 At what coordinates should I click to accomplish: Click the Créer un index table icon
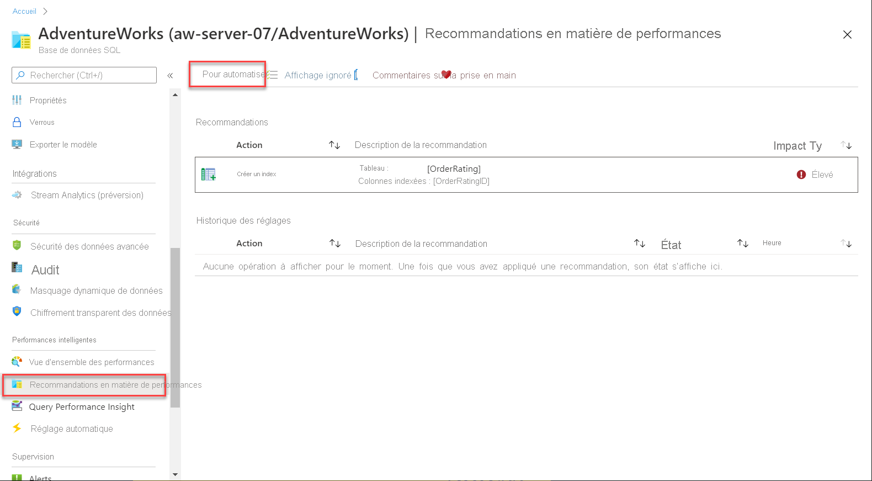point(209,175)
